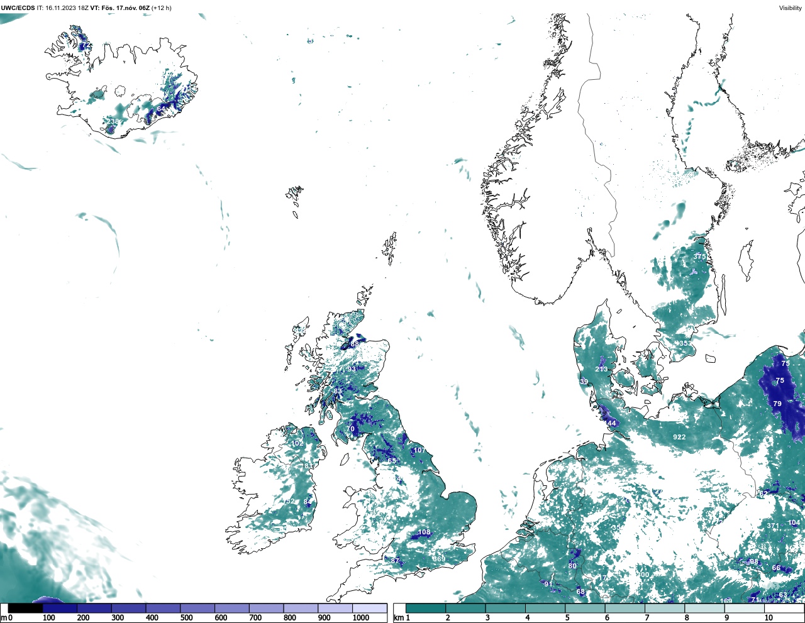Click the dark blue 100–200 m legend swatch

(x=60, y=608)
